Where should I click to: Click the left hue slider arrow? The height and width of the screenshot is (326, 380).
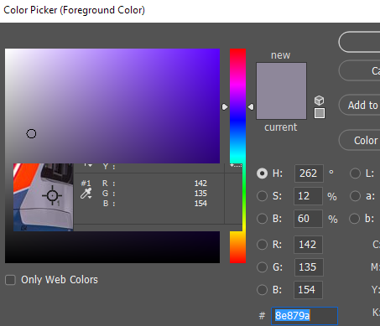(225, 107)
